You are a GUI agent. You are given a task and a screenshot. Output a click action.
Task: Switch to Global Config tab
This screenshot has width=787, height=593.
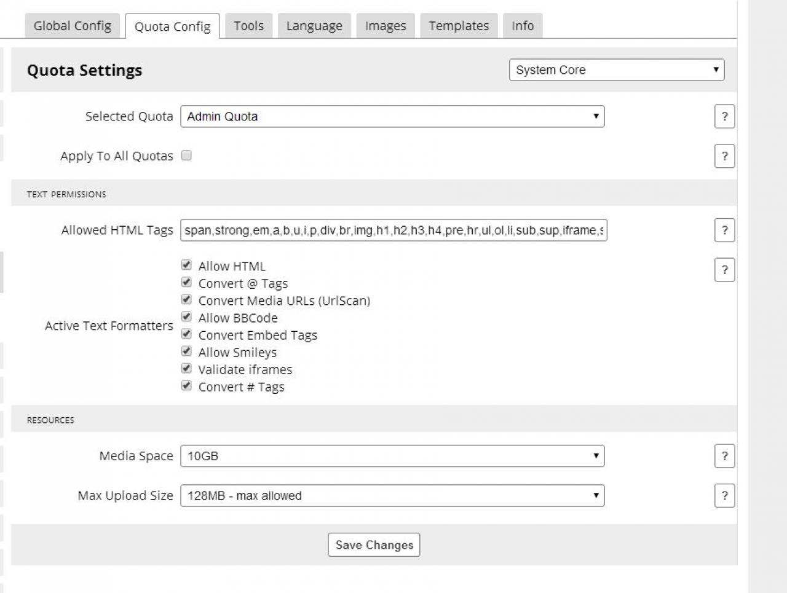pyautogui.click(x=73, y=26)
